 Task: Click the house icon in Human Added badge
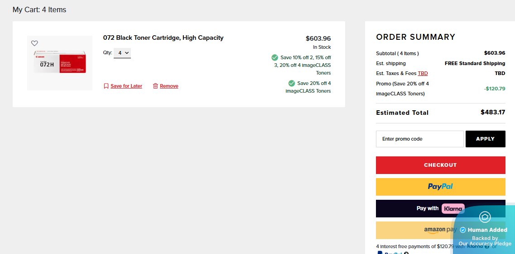(x=485, y=217)
